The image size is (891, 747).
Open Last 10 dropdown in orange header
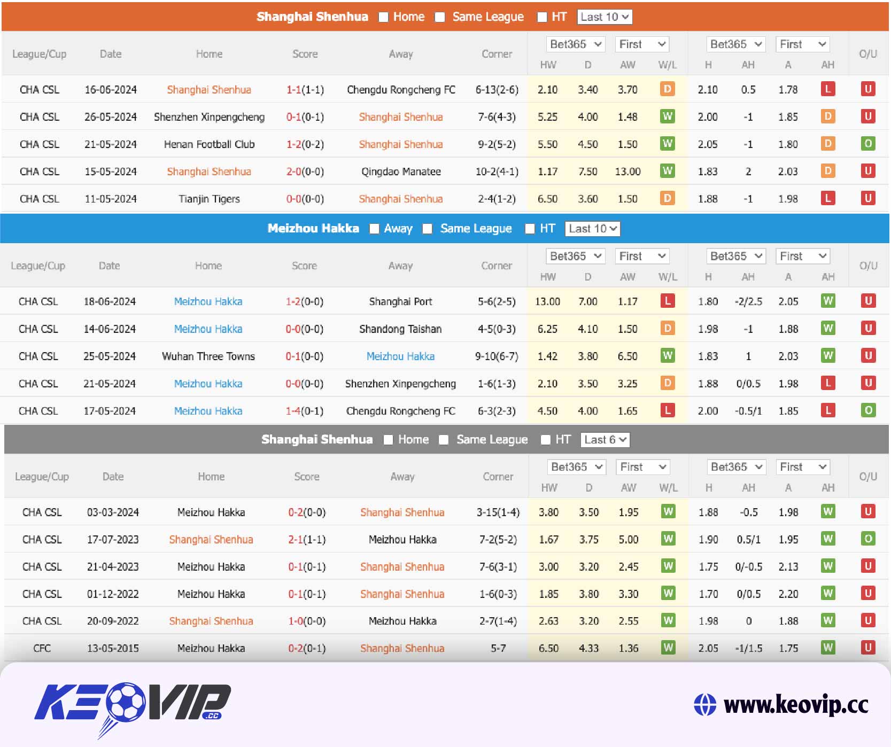(605, 17)
